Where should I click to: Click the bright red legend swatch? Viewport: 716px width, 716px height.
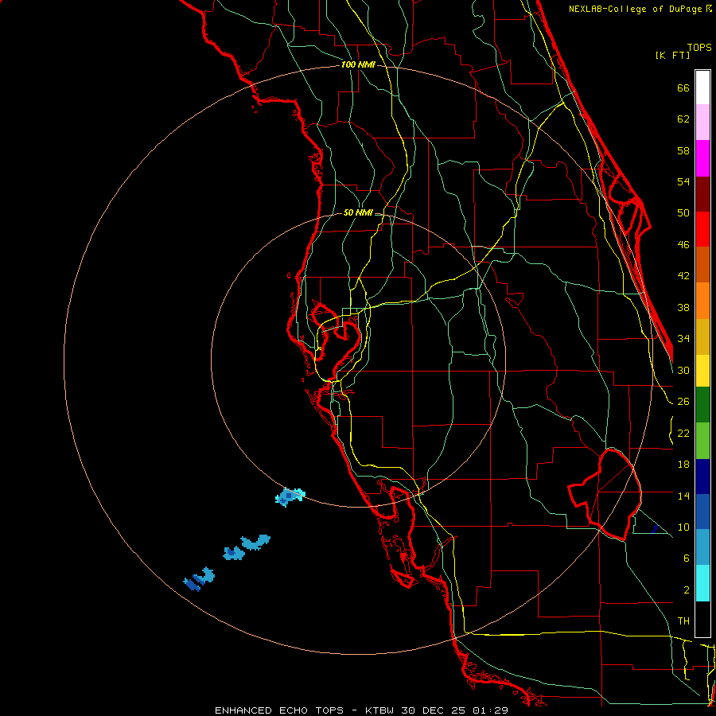click(x=702, y=229)
